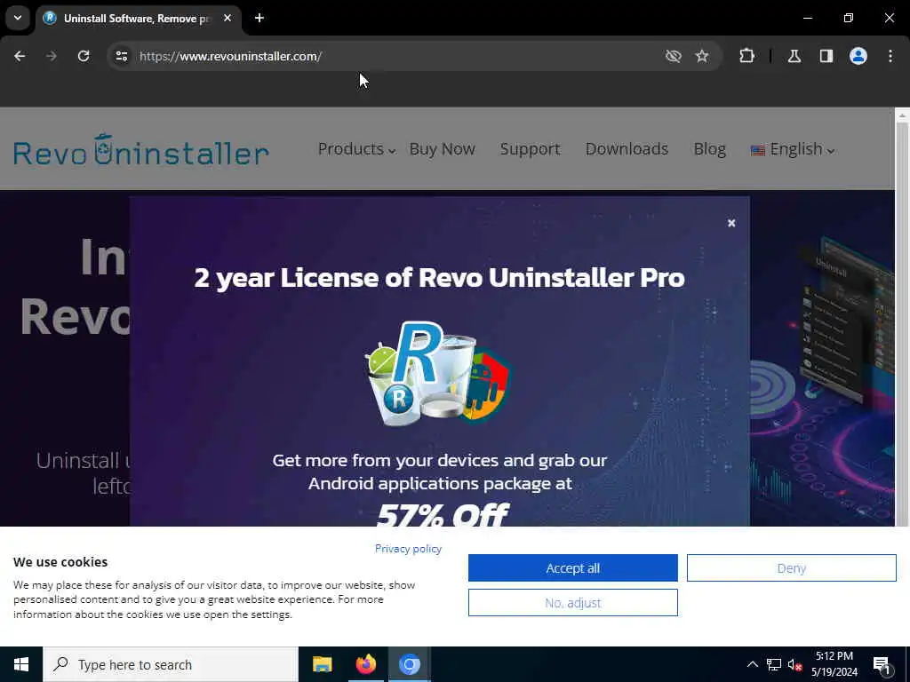The image size is (910, 682).
Task: Click the popup headline '2 year License of Revo Uninstaller Pro'
Action: pos(439,278)
